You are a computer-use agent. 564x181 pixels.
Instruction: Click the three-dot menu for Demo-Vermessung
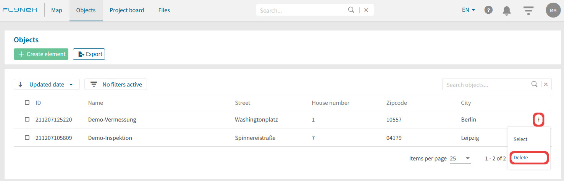pyautogui.click(x=538, y=120)
